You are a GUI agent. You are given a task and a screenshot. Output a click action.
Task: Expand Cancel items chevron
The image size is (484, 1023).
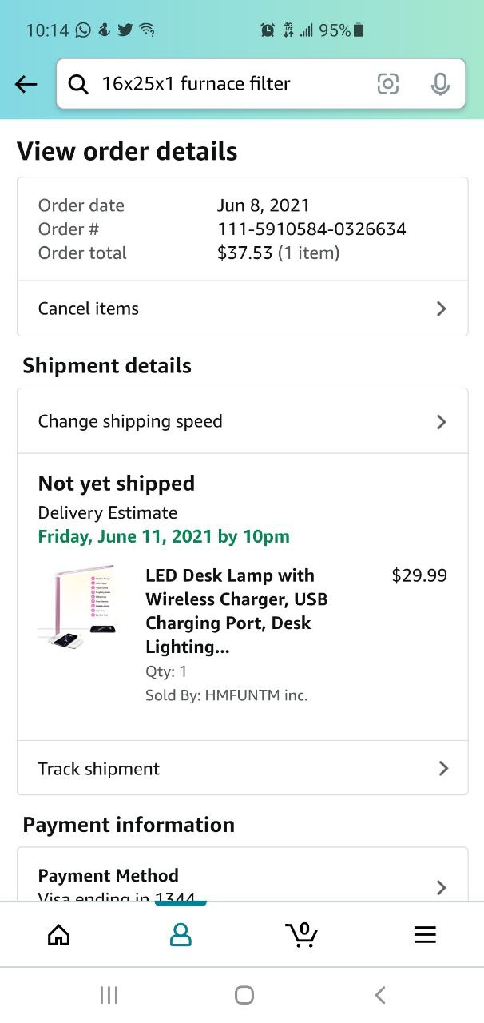(442, 309)
